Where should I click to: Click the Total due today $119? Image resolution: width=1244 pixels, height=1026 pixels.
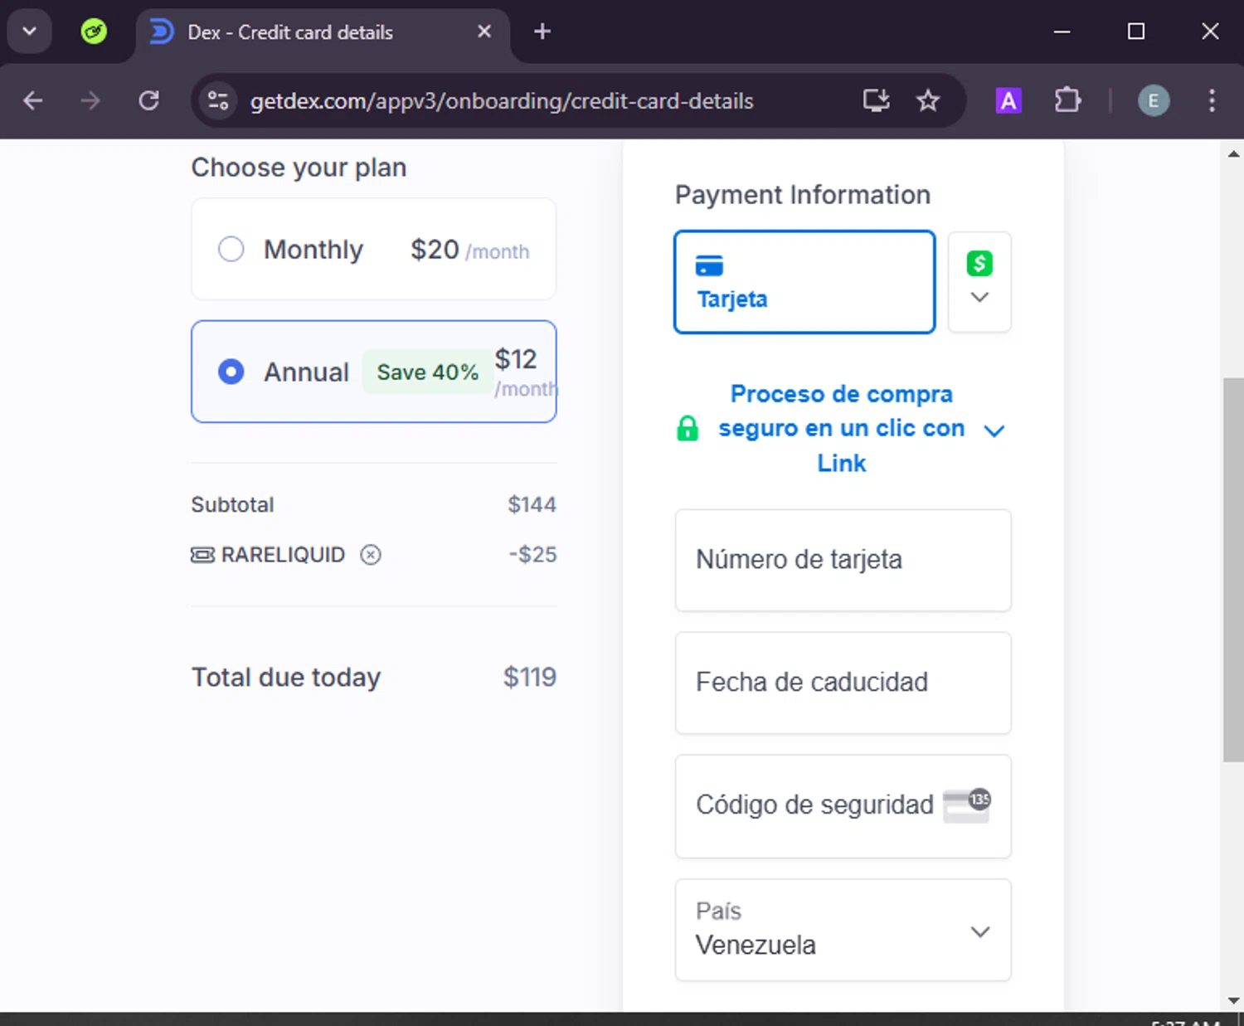point(529,677)
